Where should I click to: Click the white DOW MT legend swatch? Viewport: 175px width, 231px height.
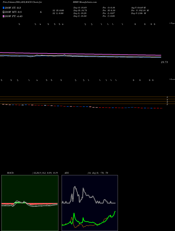[3, 12]
